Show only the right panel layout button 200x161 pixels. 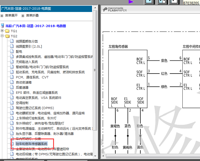coord(174,1)
